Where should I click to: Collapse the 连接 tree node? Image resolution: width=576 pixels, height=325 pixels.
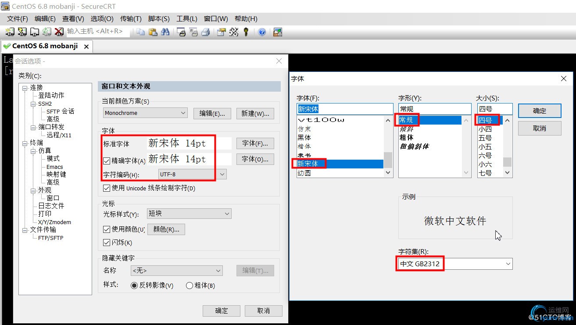coord(25,88)
